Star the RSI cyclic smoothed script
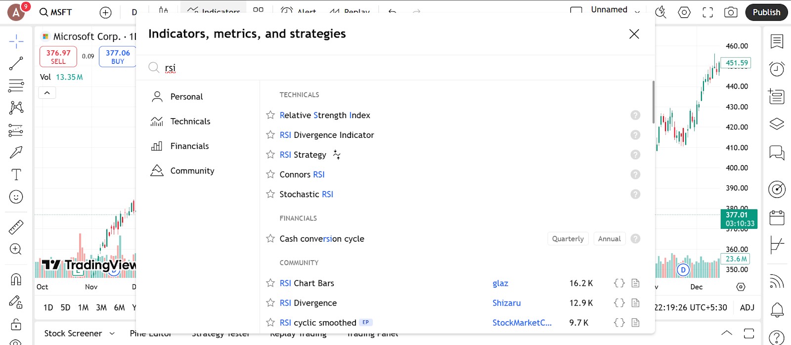The height and width of the screenshot is (345, 791). click(x=270, y=323)
